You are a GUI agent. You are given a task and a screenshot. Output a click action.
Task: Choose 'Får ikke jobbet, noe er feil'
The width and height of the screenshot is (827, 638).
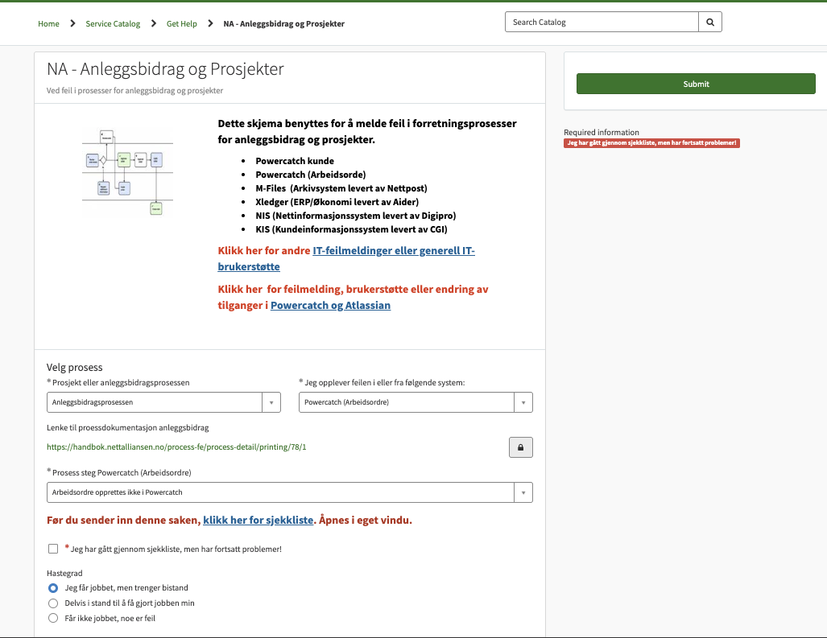pos(53,619)
